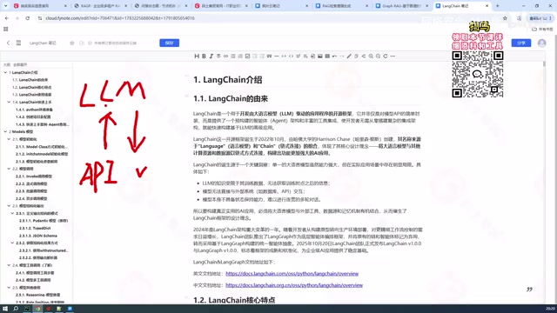Jump to 2.3.1.2 TypedDict outline item
The image size is (557, 313).
click(35, 228)
